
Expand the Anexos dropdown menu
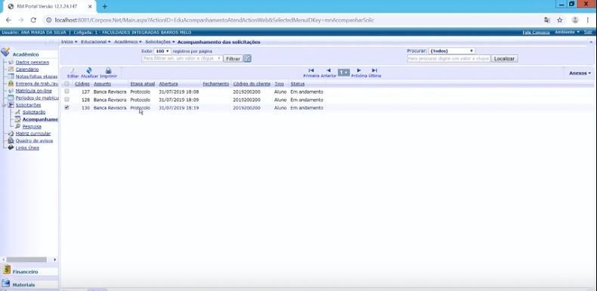[580, 73]
